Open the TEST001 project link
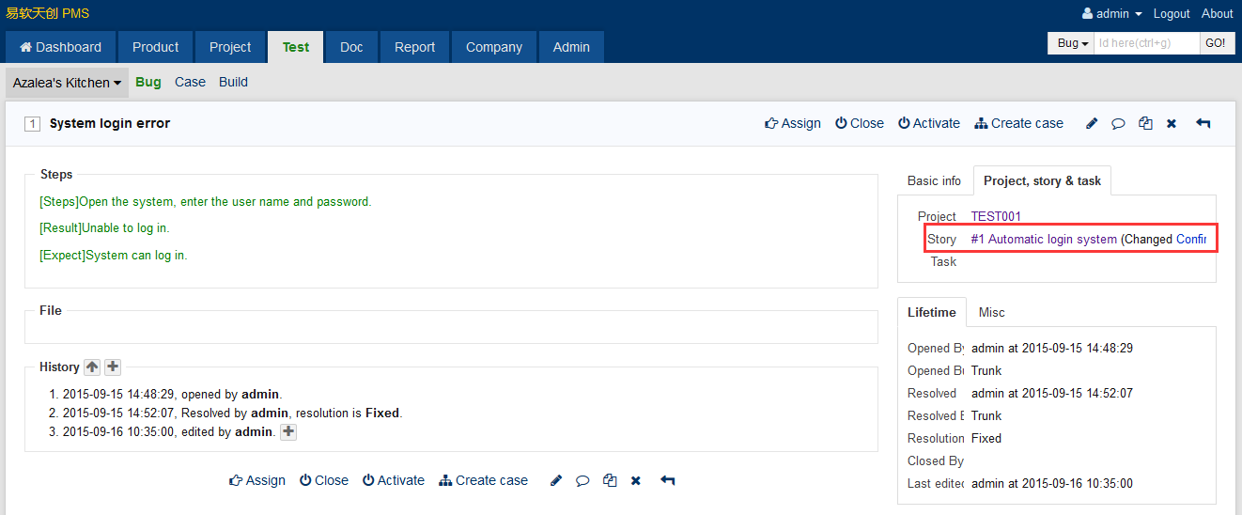Screen dimensions: 1242x515 coord(996,216)
